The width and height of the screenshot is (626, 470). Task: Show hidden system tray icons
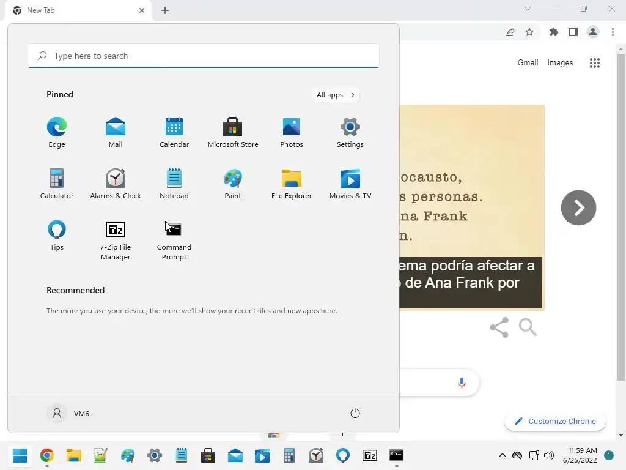[503, 455]
